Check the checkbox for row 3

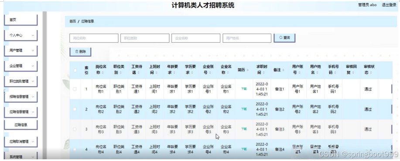tap(75, 129)
